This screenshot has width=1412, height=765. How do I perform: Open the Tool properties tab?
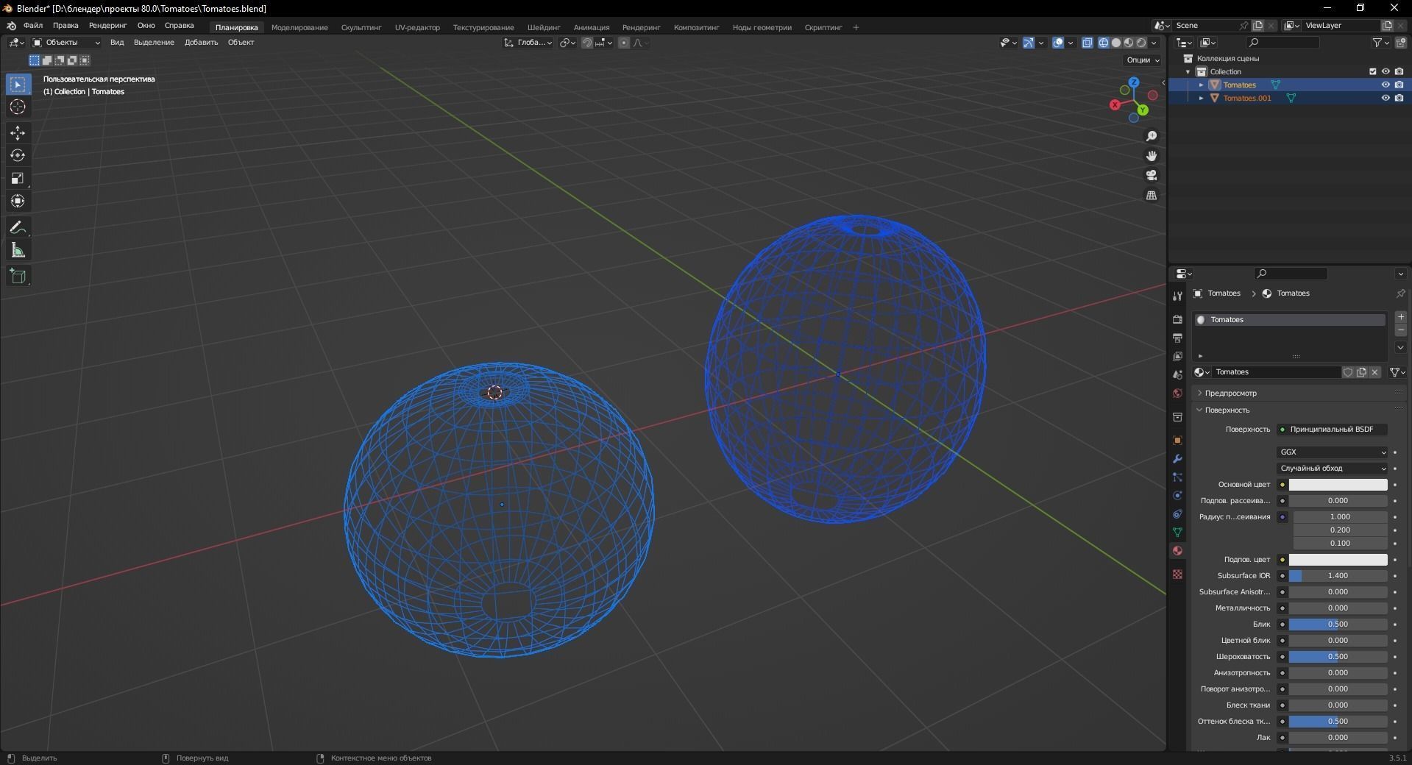click(1177, 296)
